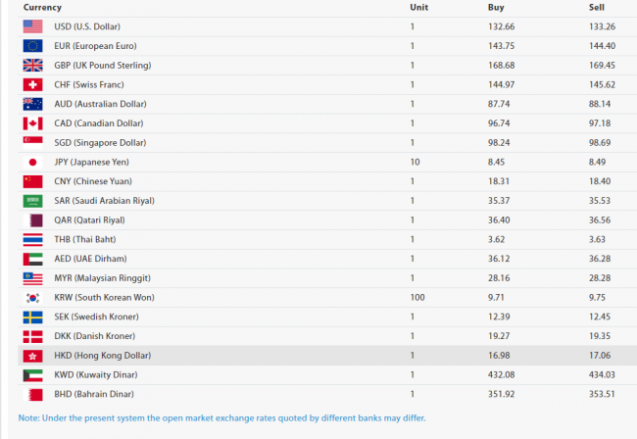Click the Kuwait flag icon
The height and width of the screenshot is (439, 637).
(x=32, y=374)
